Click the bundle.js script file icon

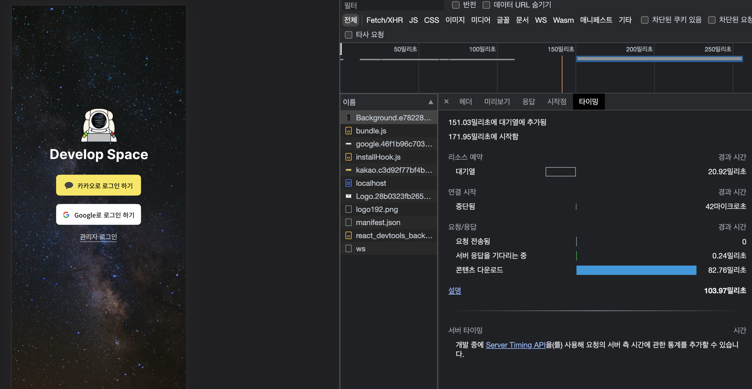pyautogui.click(x=349, y=131)
